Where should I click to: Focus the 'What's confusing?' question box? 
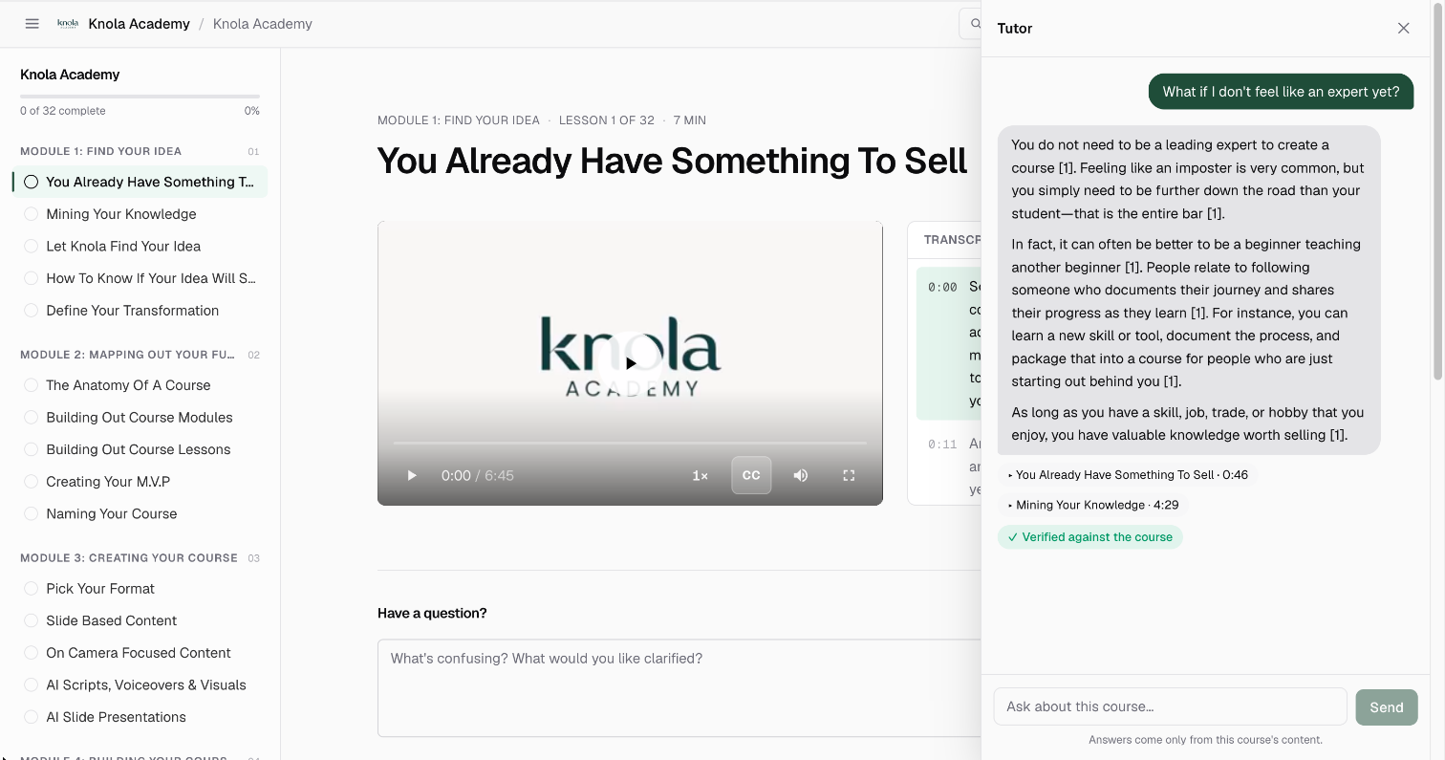[679, 688]
